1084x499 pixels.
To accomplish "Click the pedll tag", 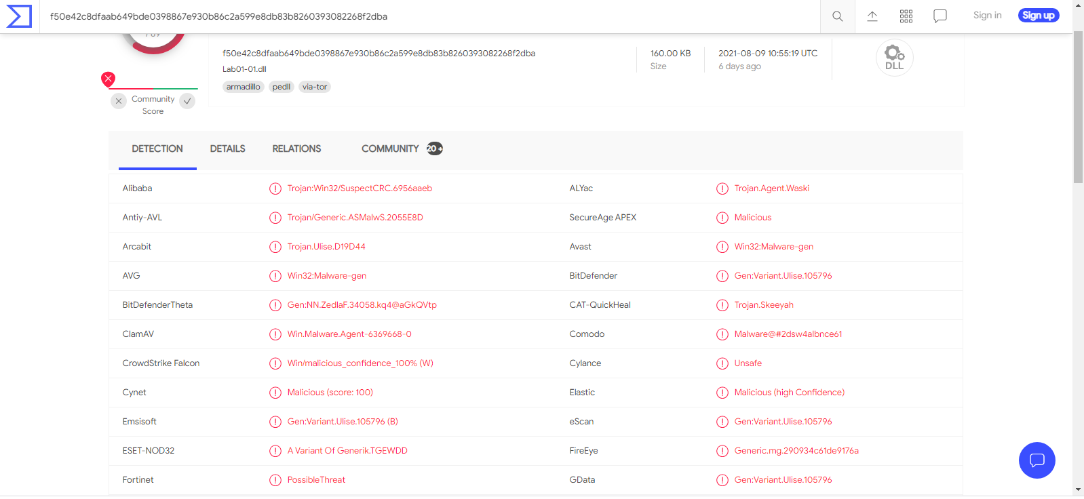I will (x=282, y=87).
